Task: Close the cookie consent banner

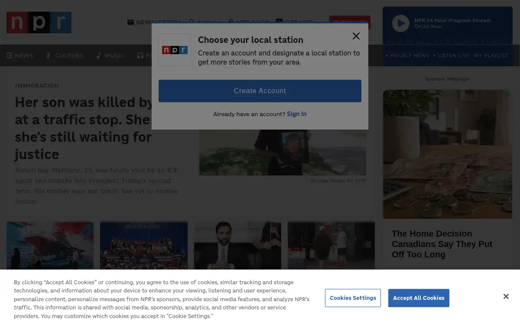Action: pyautogui.click(x=506, y=296)
